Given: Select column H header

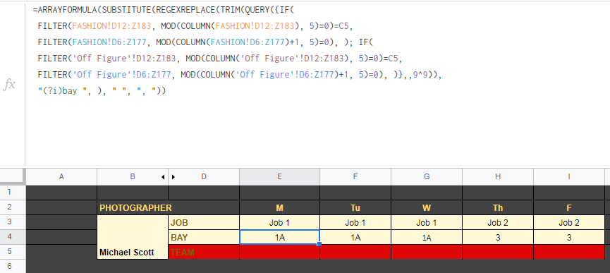Looking at the screenshot, I should click(x=498, y=177).
